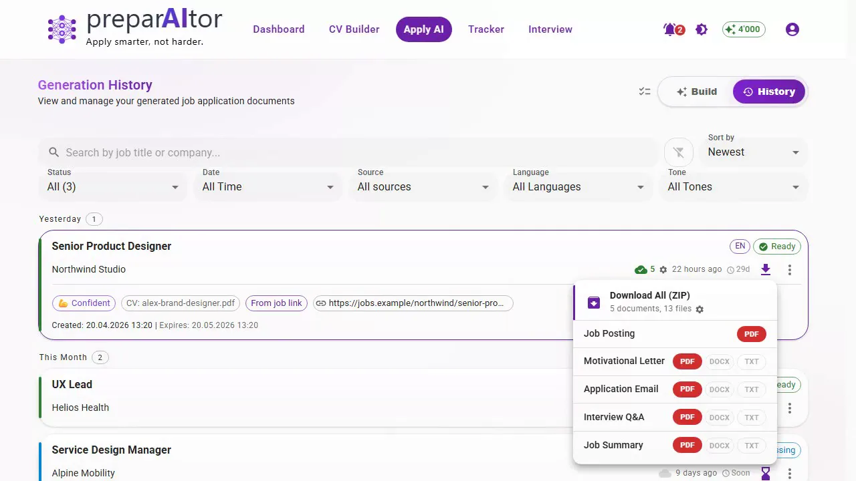Image resolution: width=856 pixels, height=481 pixels.
Task: Open the jobs.example northwind URL link
Action: [413, 303]
